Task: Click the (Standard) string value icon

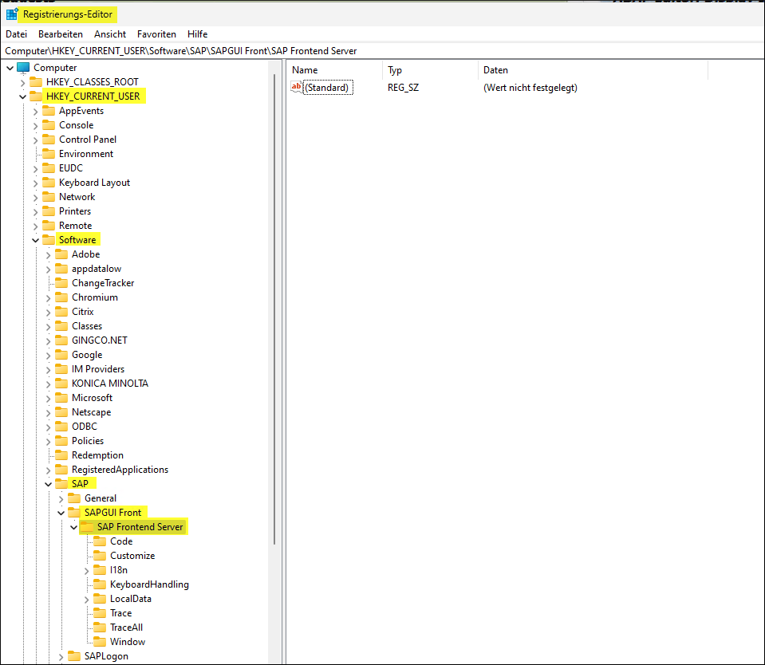Action: click(297, 88)
